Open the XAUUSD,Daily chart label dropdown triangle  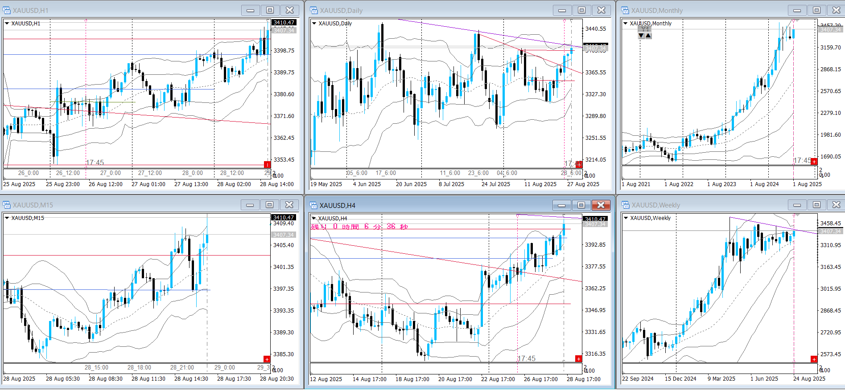(314, 23)
